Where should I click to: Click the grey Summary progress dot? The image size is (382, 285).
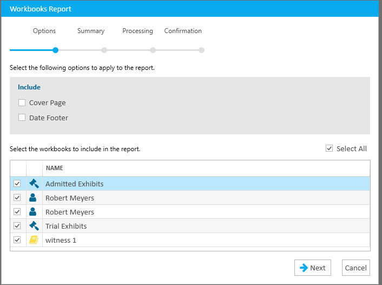click(x=104, y=50)
